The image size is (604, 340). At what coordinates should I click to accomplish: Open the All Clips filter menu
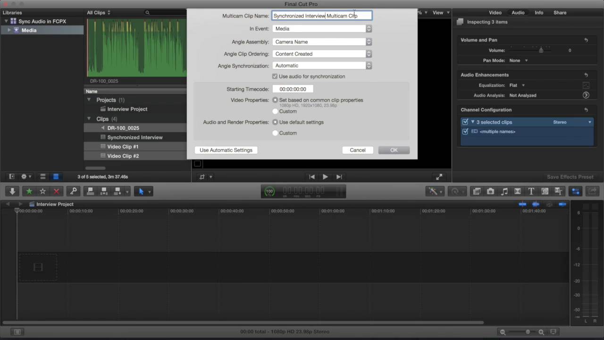99,13
